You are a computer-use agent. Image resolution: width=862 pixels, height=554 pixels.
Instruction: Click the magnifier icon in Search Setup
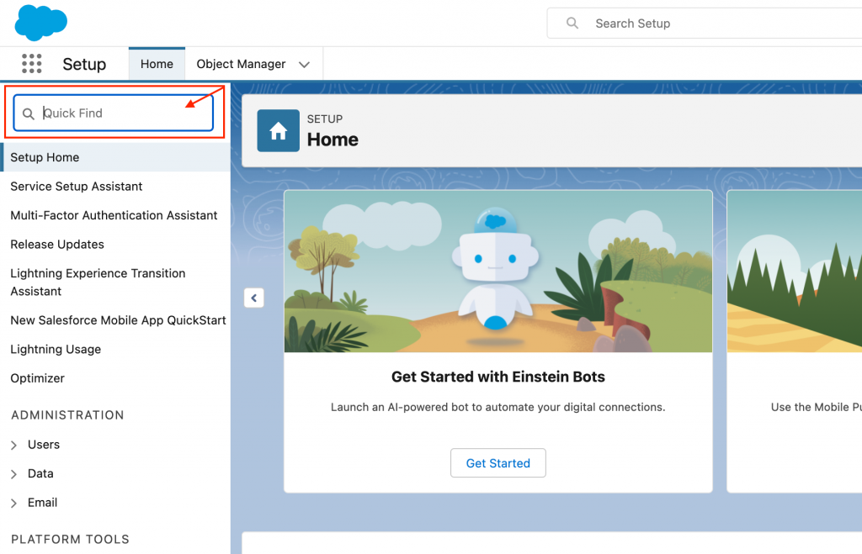click(572, 24)
